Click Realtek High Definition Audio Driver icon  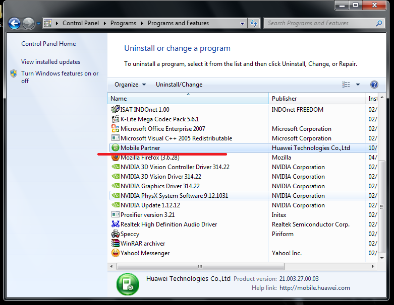click(x=116, y=224)
